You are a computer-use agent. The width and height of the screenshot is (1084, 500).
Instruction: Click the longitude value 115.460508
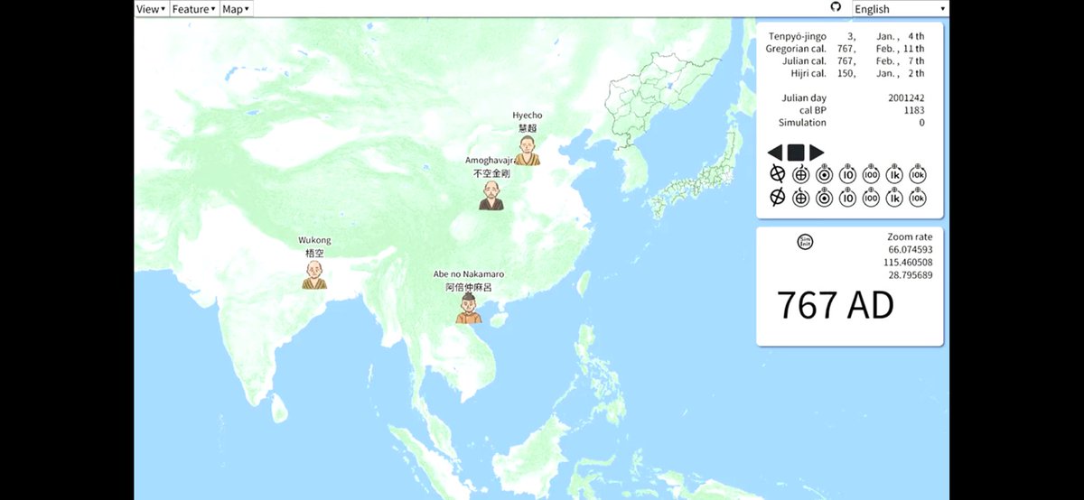point(908,262)
